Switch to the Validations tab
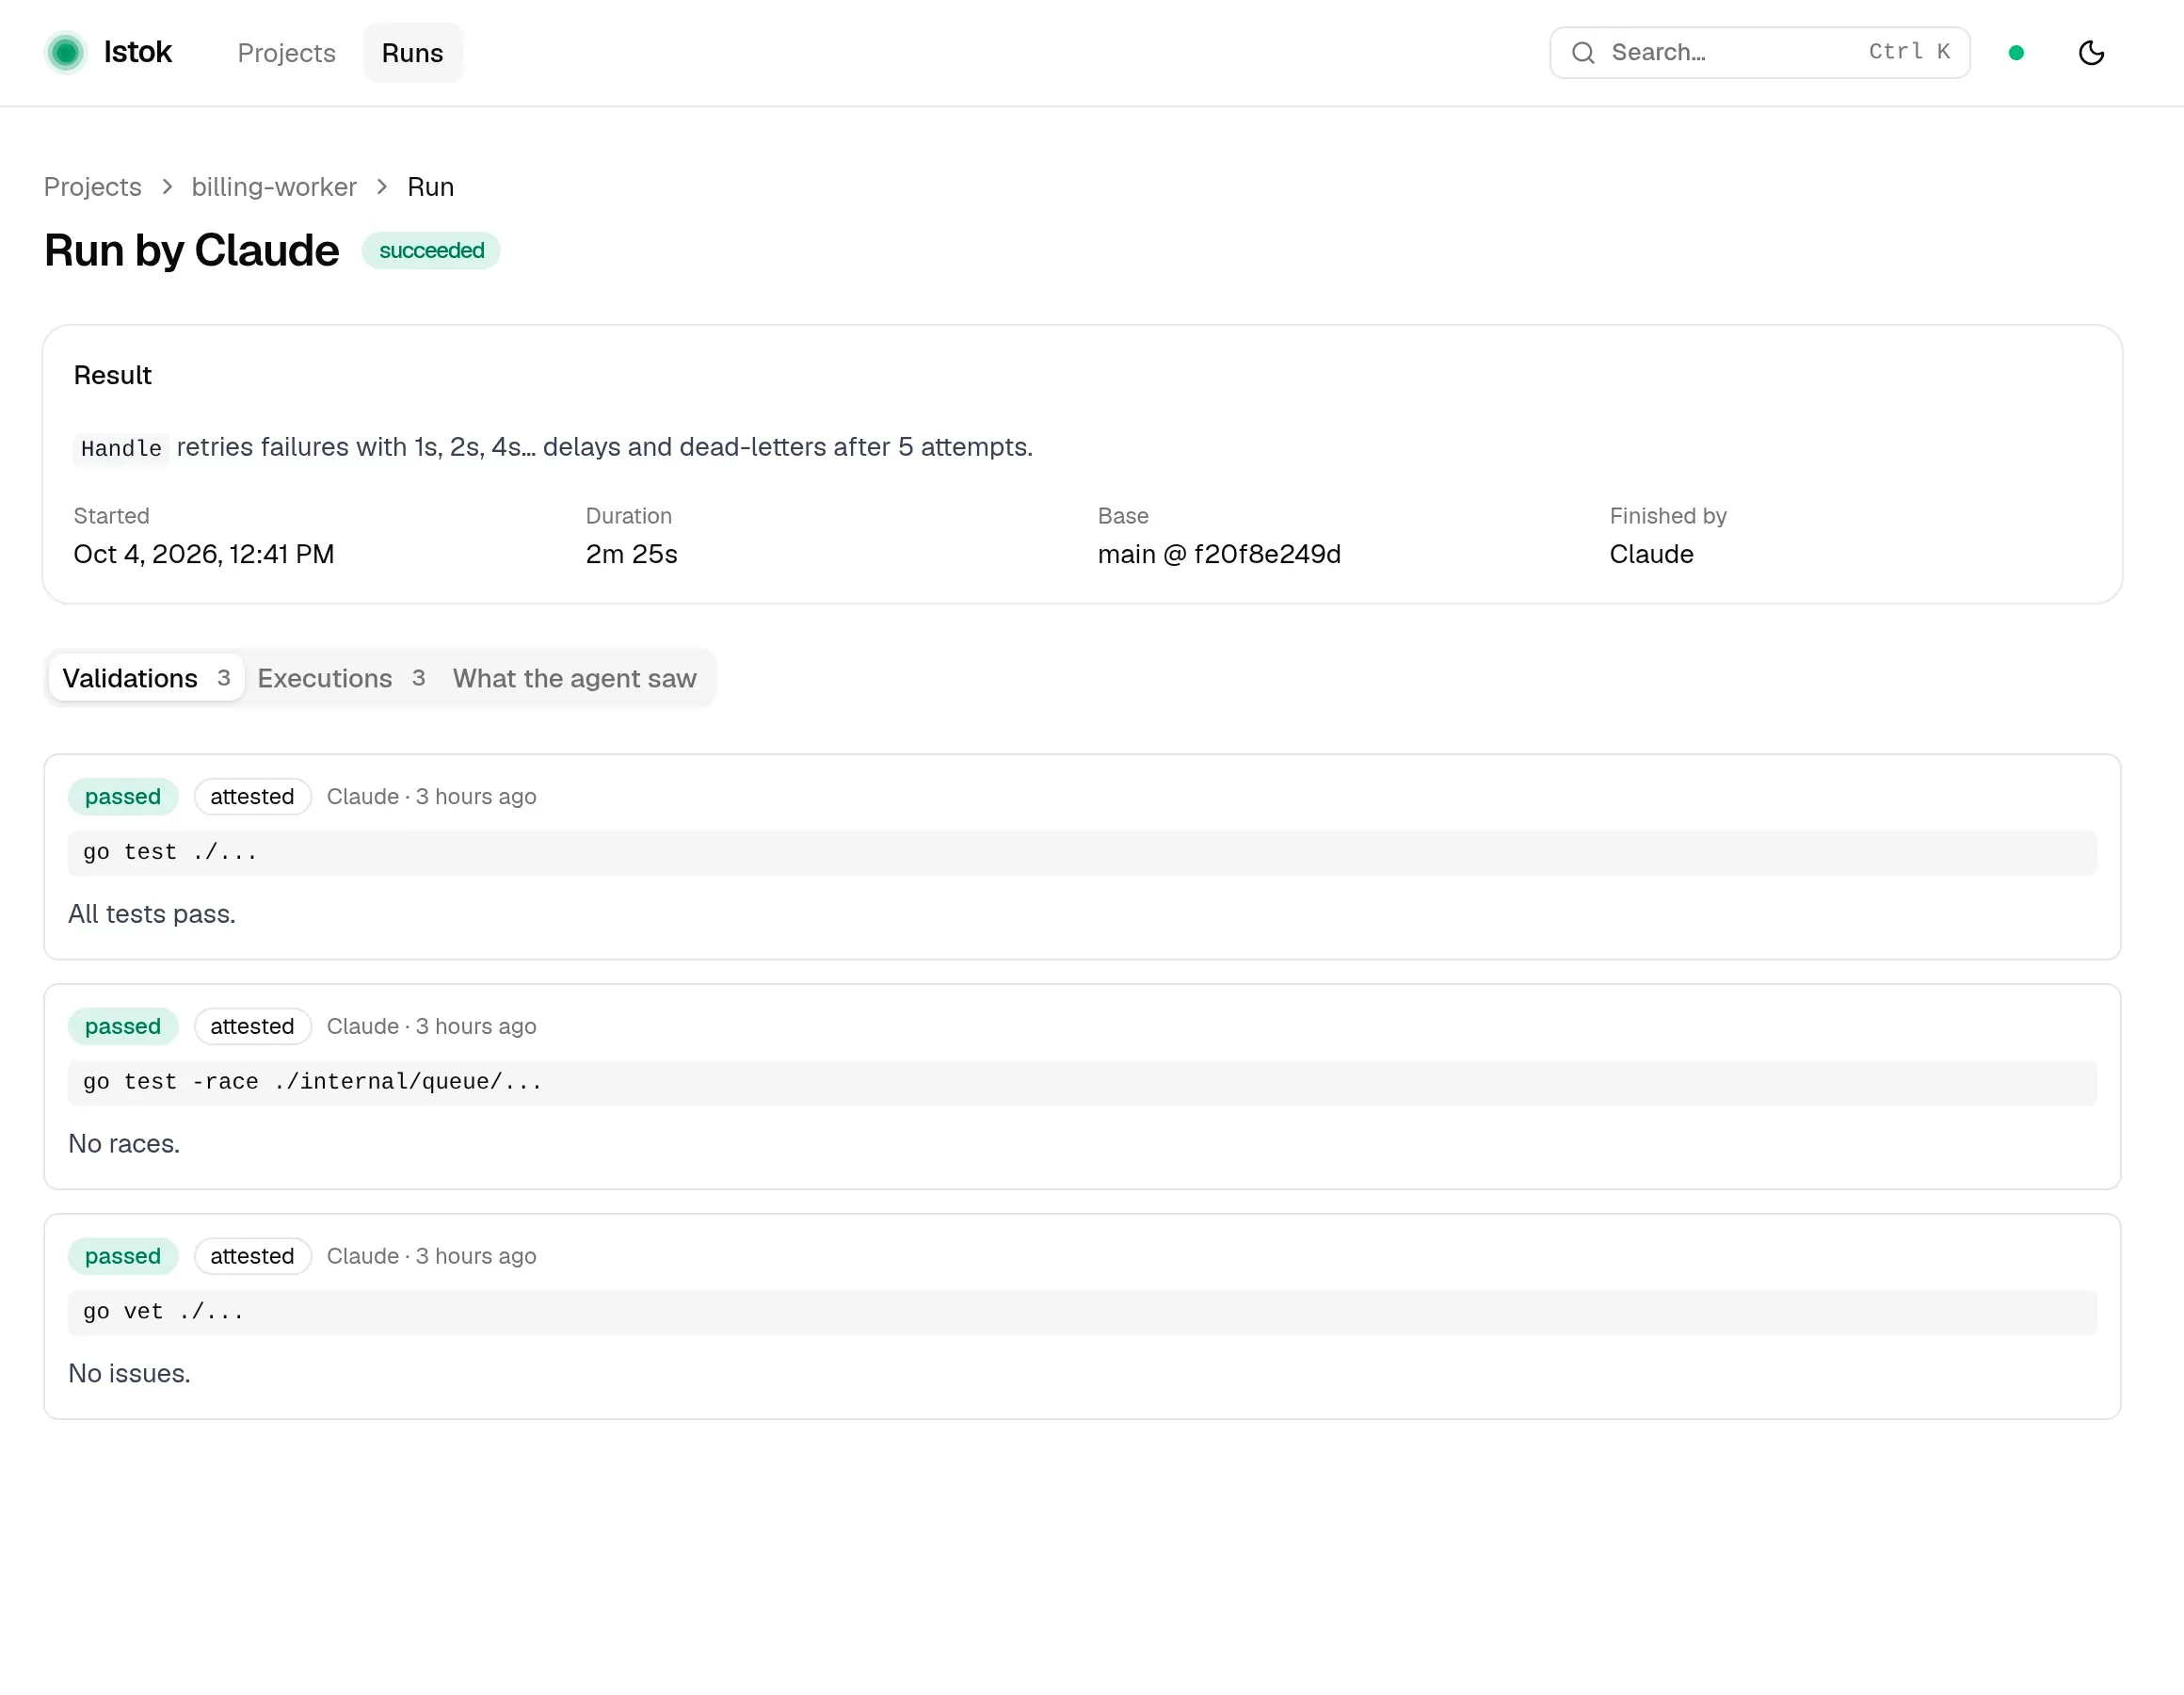The height and width of the screenshot is (1695, 2184). 146,678
